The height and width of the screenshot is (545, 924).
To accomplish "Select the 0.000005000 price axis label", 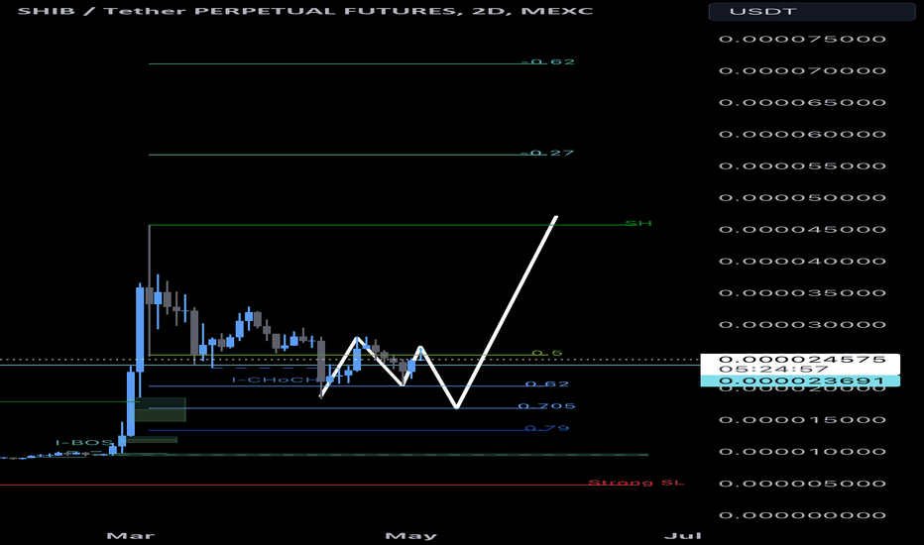I will point(802,484).
